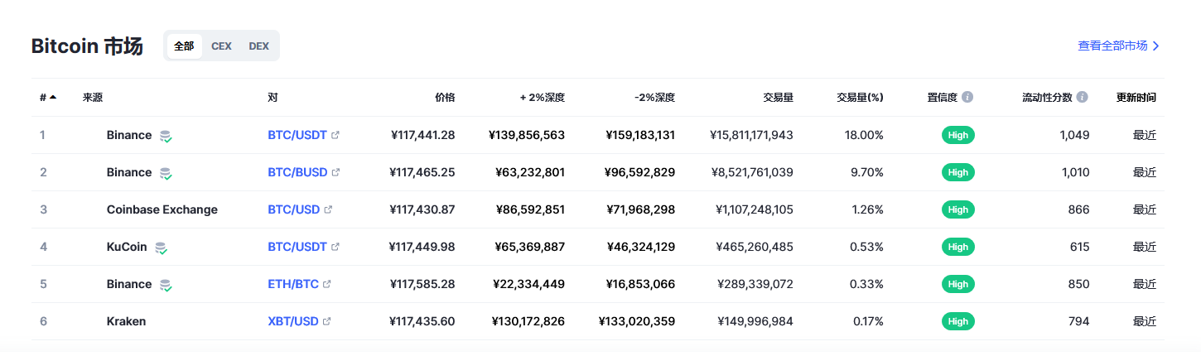Click the external link icon beside BTC/BUSD
Screen dimensions: 1201x356
click(335, 172)
